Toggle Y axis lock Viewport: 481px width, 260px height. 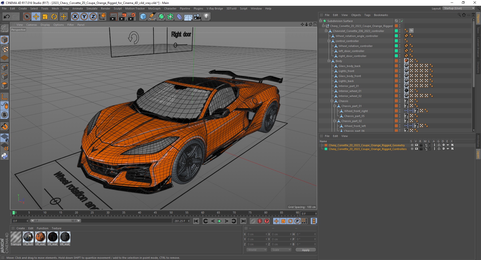pyautogui.click(x=84, y=17)
